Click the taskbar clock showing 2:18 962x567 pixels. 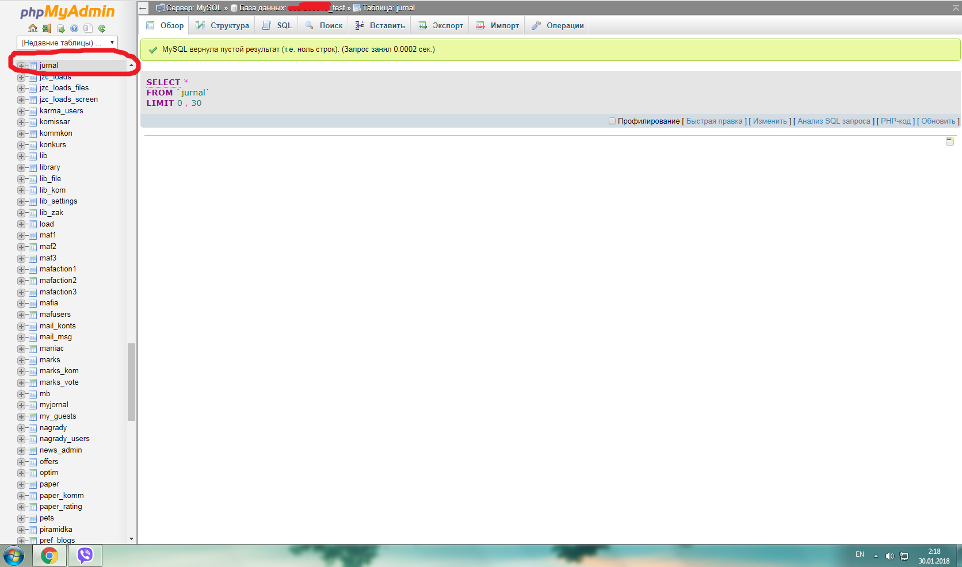[x=934, y=556]
